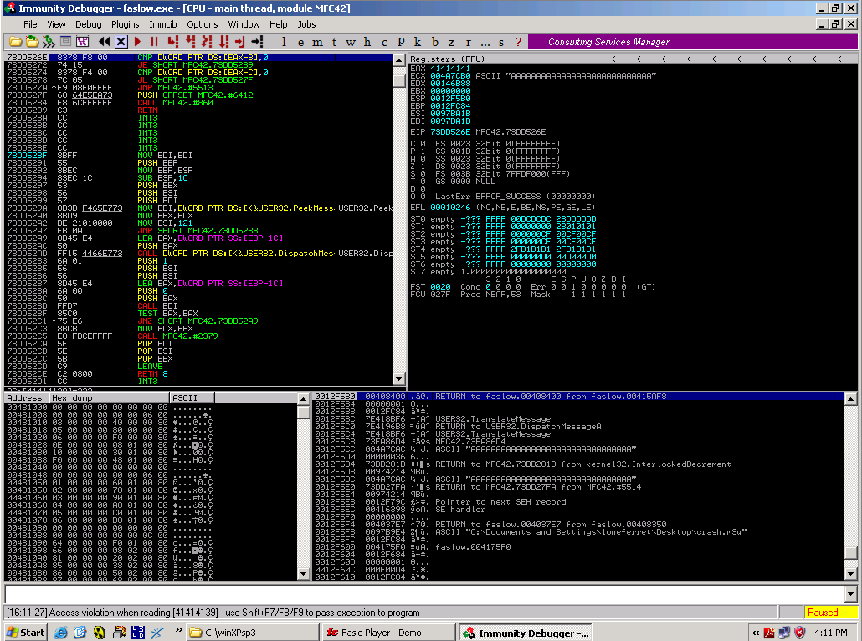The image size is (862, 641).
Task: Show handles with 'h' button
Action: (367, 42)
